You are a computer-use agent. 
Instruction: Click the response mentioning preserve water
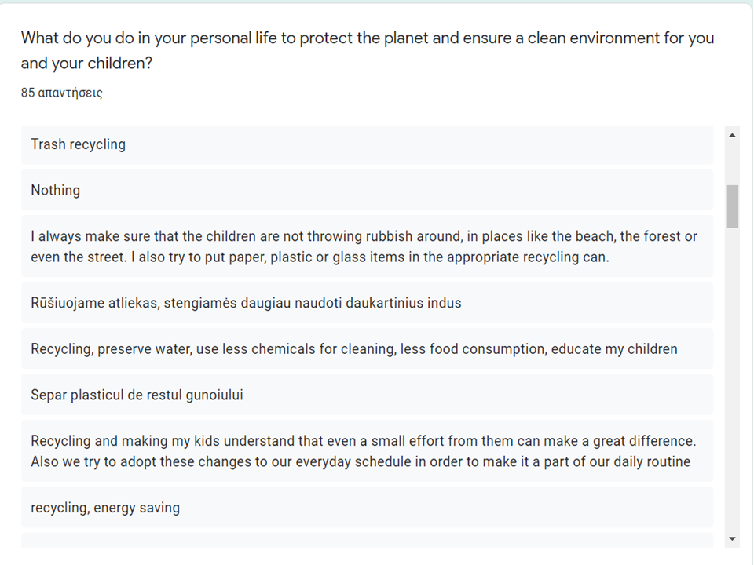[x=353, y=348]
